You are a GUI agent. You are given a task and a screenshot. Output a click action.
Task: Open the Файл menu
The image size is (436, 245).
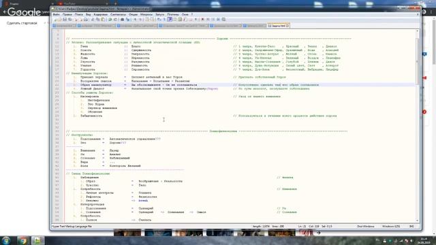click(56, 14)
